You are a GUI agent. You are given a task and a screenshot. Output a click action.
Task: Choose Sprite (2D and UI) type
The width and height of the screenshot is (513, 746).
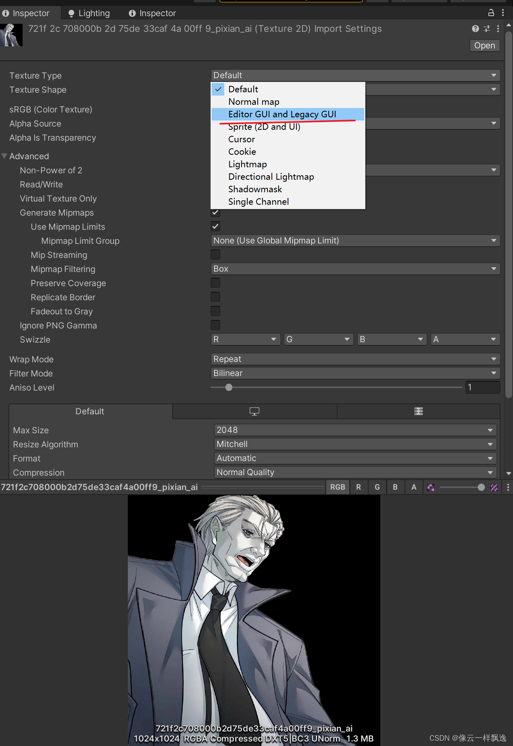[288, 127]
